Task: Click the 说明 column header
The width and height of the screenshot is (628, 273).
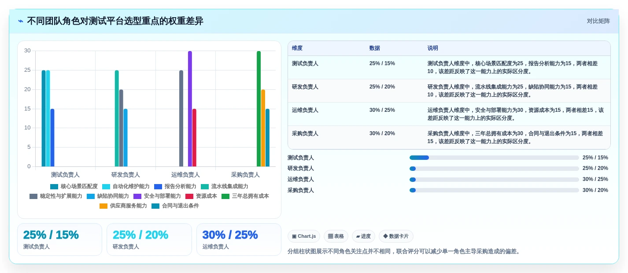Action: pyautogui.click(x=433, y=48)
